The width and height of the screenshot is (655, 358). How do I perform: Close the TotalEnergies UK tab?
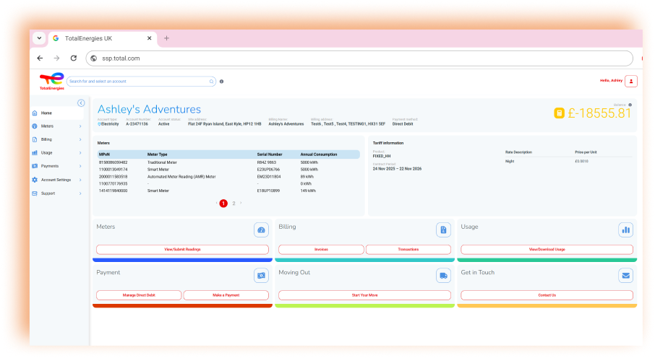point(149,38)
